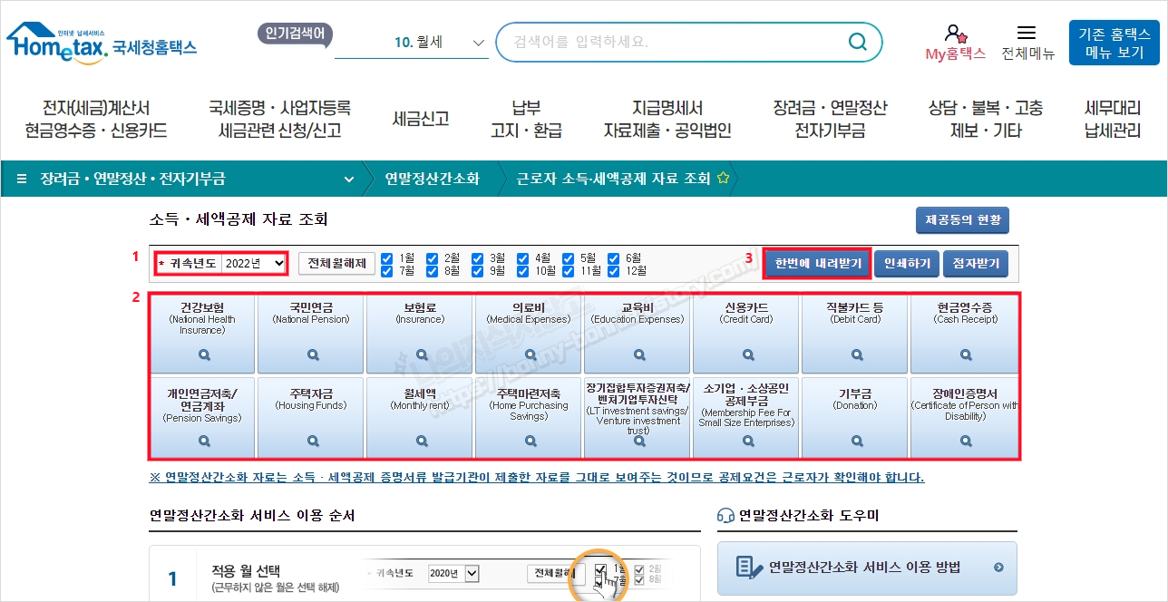This screenshot has width=1168, height=602.
Task: Uncheck the 12월 checkbox
Action: [614, 270]
